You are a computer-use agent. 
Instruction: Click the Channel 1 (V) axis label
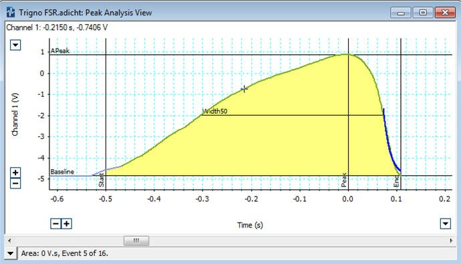(x=15, y=114)
